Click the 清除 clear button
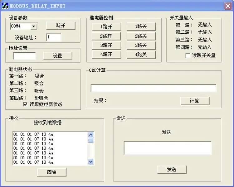The width and height of the screenshot is (234, 187). coord(51,172)
